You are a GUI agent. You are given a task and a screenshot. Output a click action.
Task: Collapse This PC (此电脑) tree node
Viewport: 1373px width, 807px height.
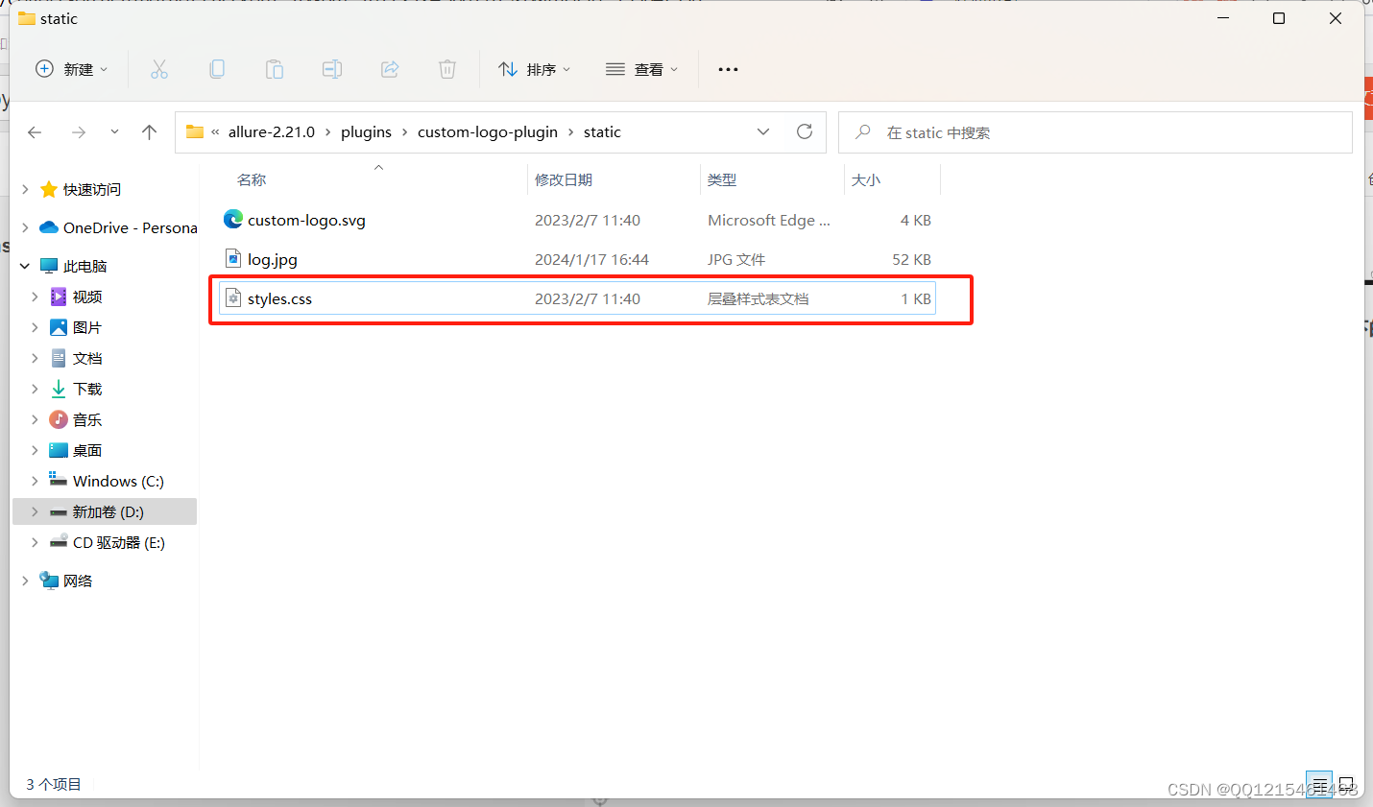pos(25,267)
